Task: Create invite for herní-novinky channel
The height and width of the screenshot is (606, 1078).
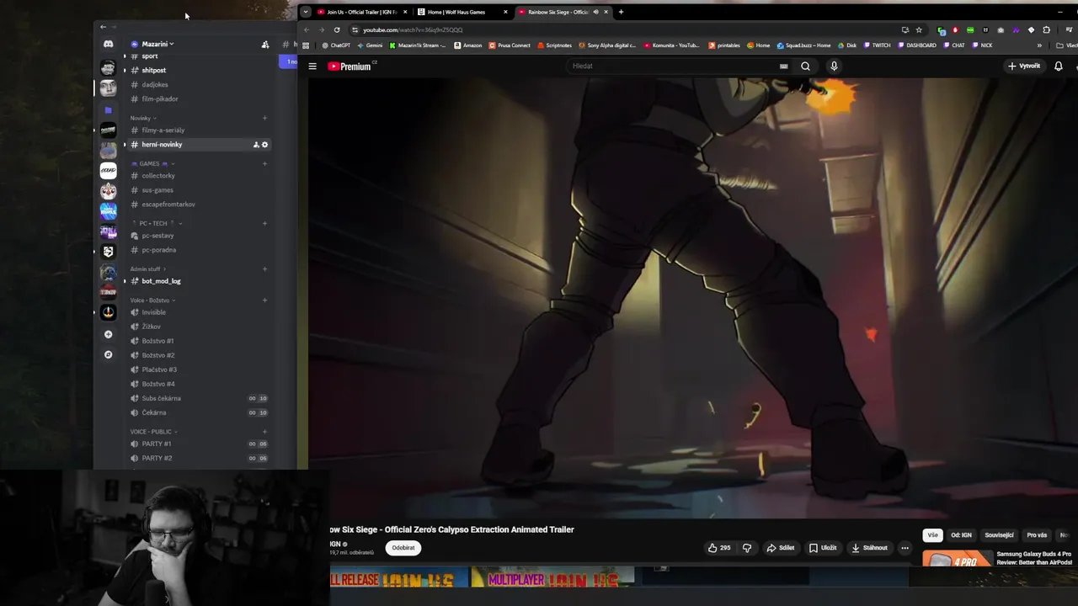Action: (x=256, y=145)
